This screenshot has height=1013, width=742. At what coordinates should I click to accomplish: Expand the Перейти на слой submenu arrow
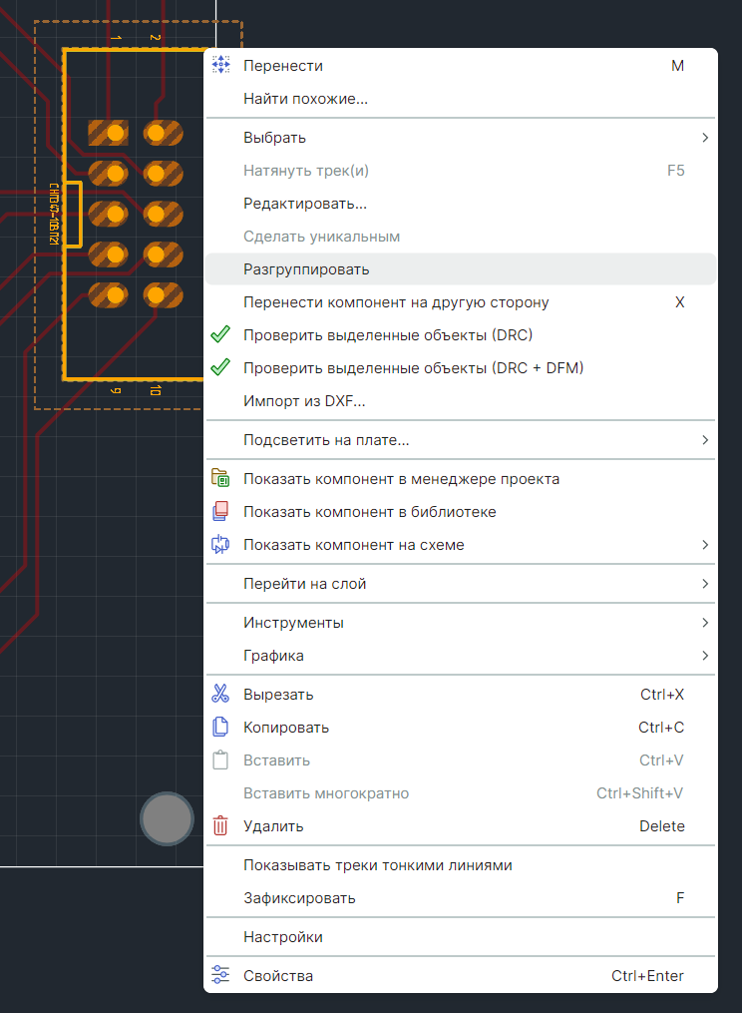coord(704,584)
